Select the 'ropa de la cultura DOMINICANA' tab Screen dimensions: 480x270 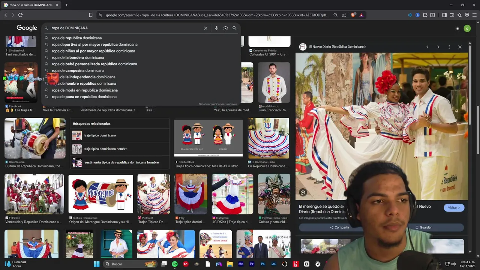click(31, 5)
